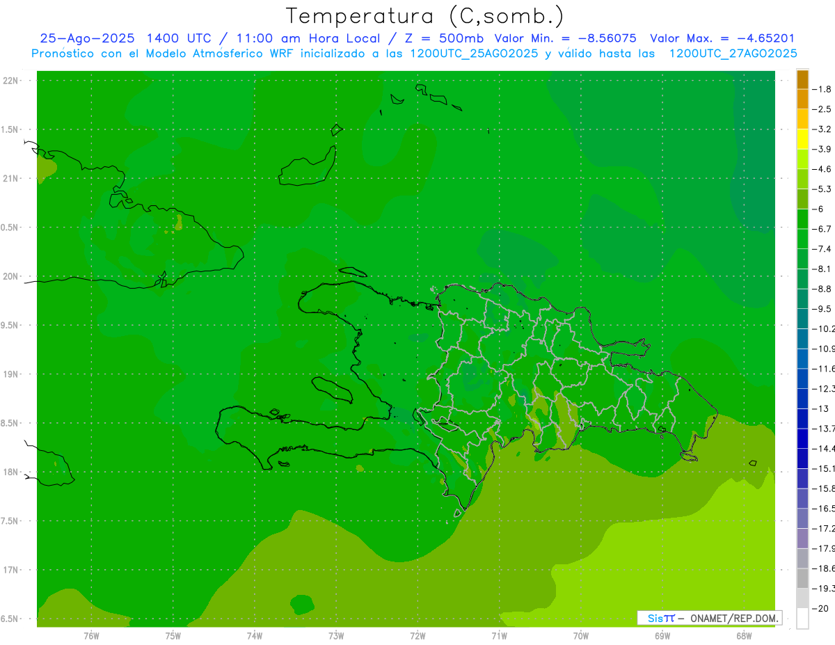Click the yellow swatch between -3.2 and -3.9
The image size is (835, 645).
tap(802, 139)
